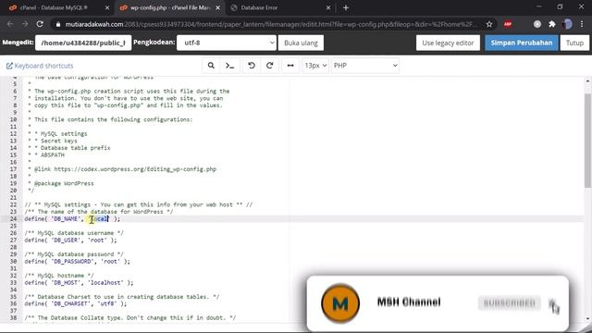Reload the current page

40,24
